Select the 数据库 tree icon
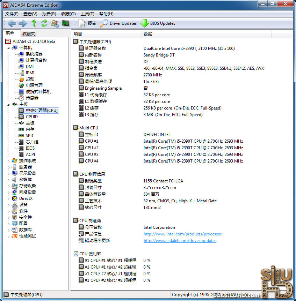The width and height of the screenshot is (296, 301). coord(15,230)
